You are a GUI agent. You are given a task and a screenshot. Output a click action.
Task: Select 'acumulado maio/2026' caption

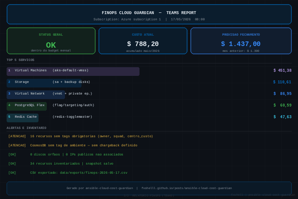143,51
